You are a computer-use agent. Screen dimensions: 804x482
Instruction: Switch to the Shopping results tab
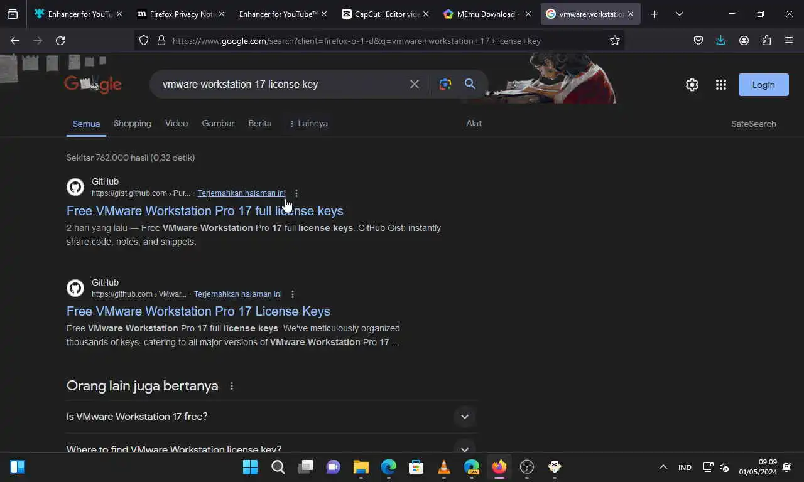pos(133,124)
